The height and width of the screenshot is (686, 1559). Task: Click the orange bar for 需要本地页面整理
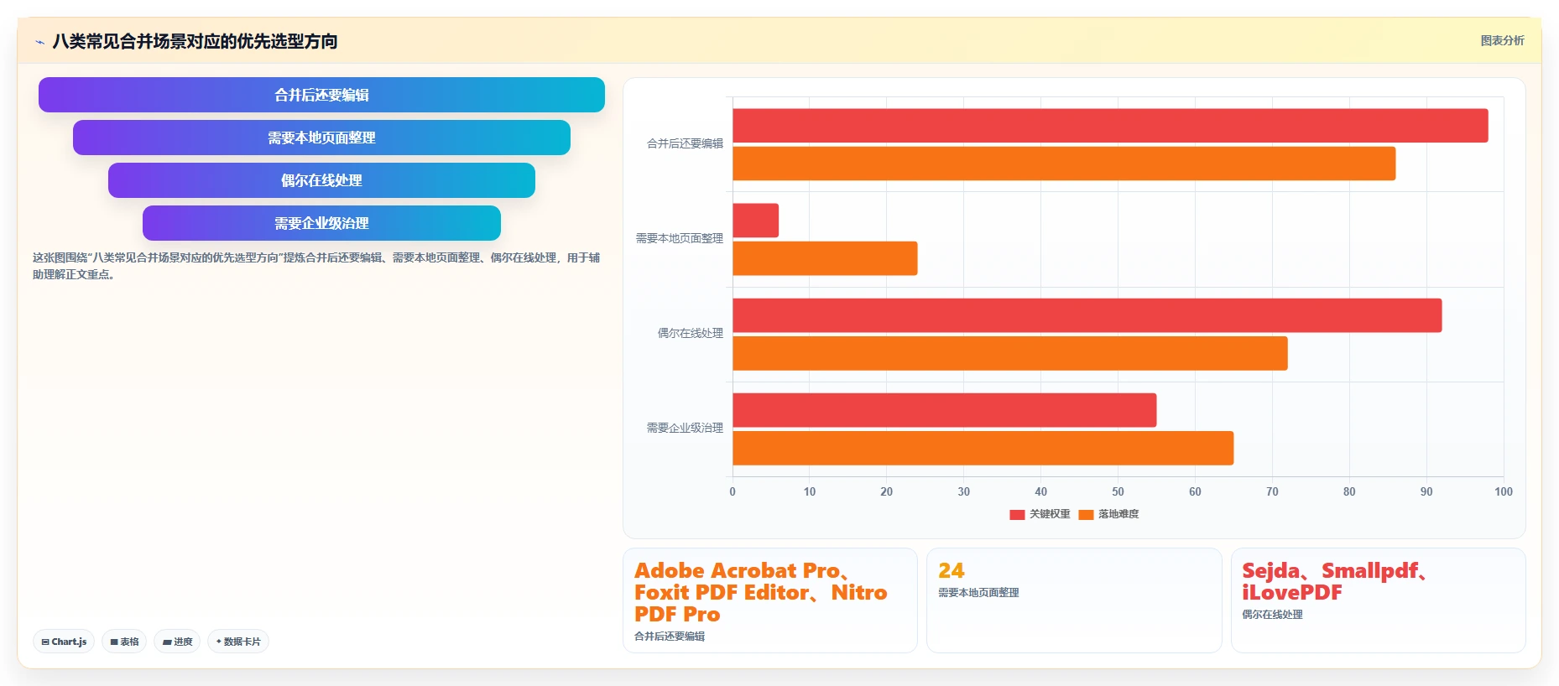[x=825, y=258]
